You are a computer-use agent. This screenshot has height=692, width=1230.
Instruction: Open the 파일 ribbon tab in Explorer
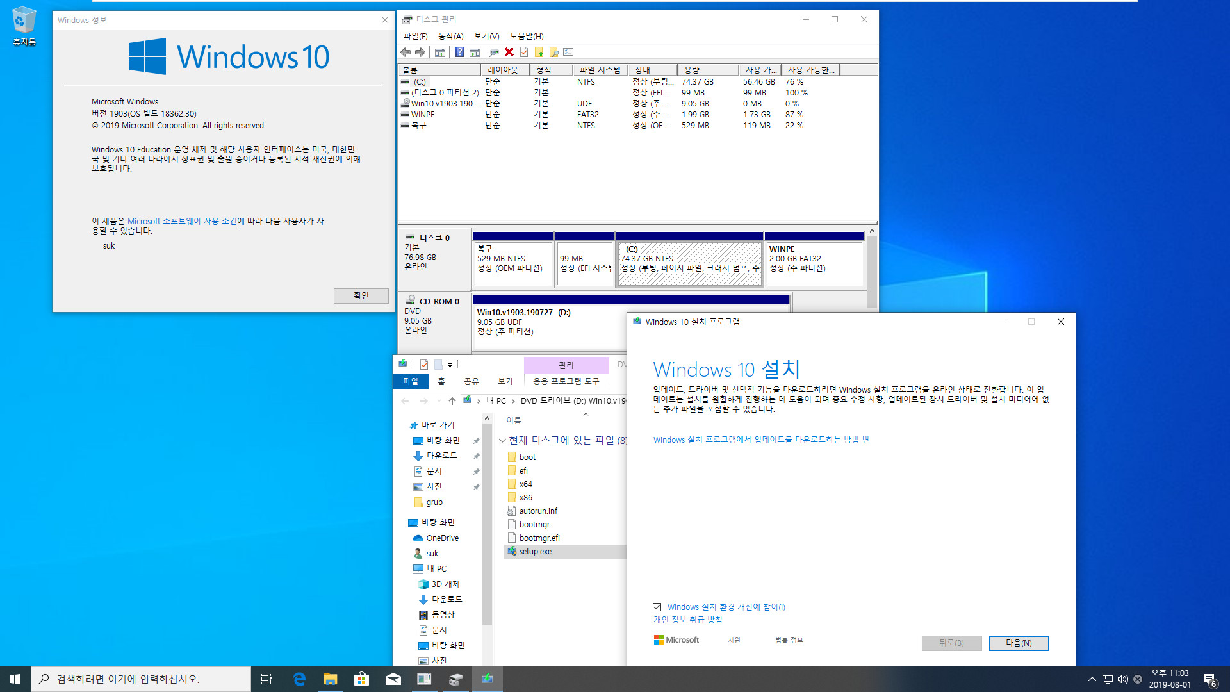tap(411, 381)
